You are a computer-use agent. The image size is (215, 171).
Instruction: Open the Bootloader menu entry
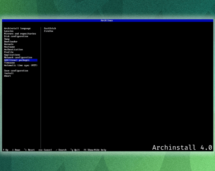pos(11,42)
